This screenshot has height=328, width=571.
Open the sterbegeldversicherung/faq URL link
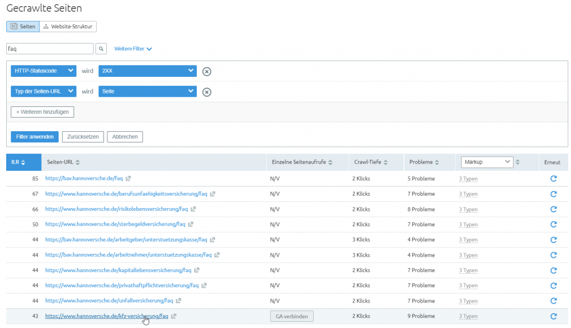(115, 225)
